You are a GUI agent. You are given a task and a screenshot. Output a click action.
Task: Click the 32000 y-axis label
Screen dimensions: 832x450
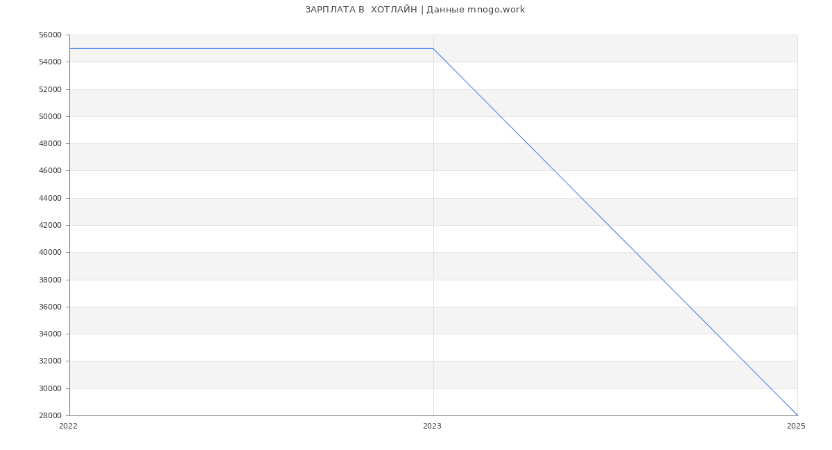click(x=51, y=361)
